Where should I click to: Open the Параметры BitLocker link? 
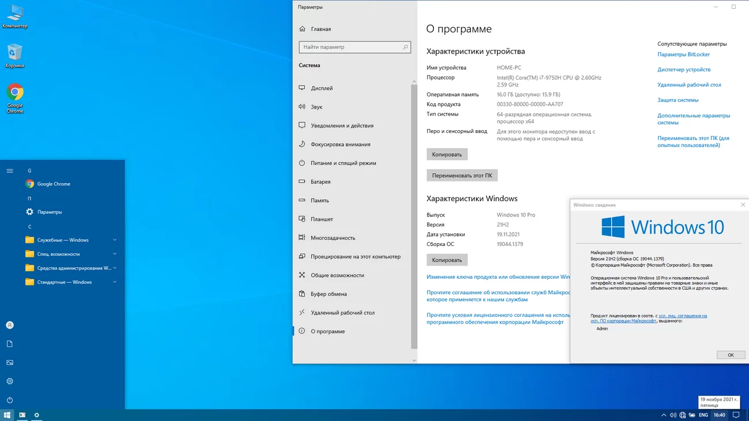coord(683,54)
